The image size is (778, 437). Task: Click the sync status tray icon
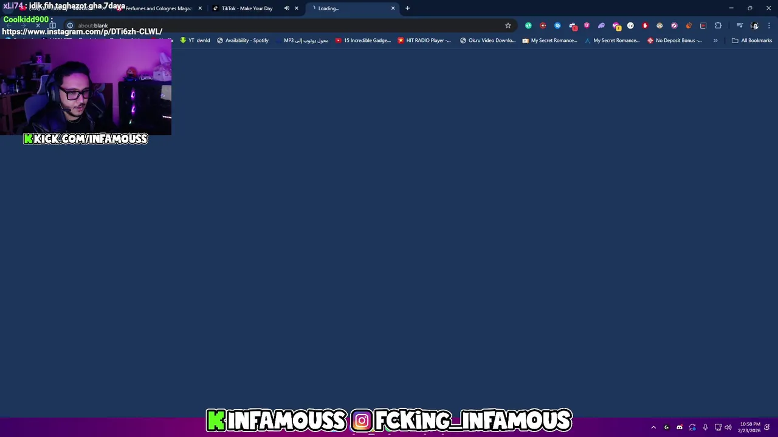coord(692,427)
